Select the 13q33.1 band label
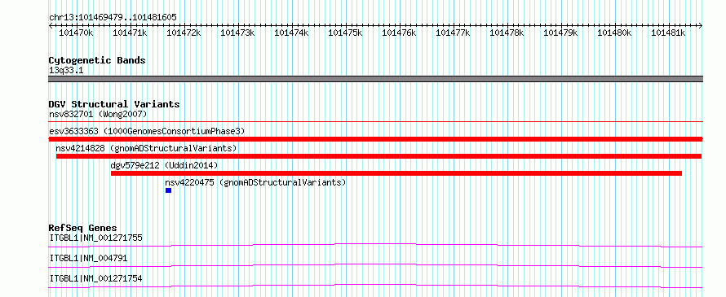The width and height of the screenshot is (726, 297). (x=66, y=71)
